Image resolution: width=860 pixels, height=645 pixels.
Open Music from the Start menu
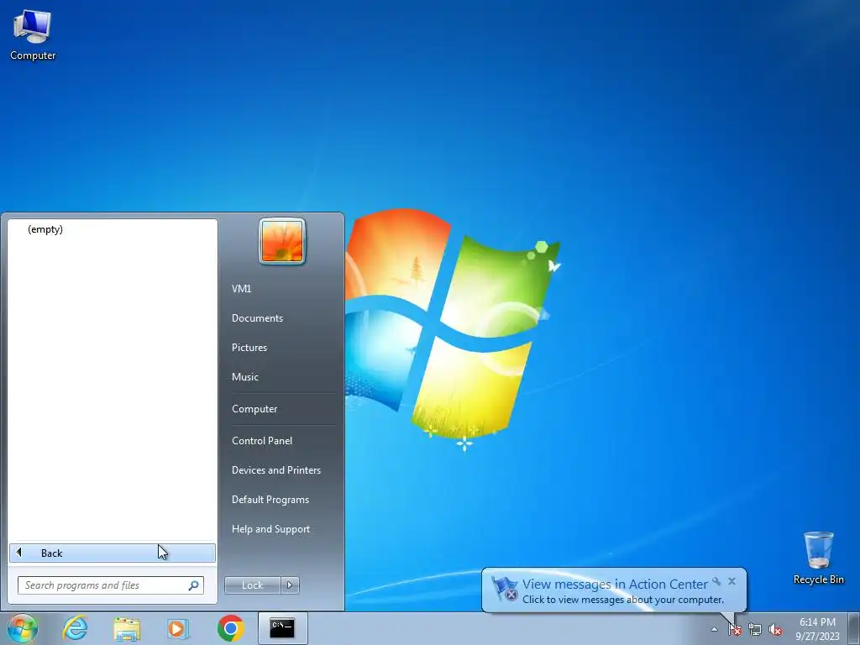coord(244,377)
